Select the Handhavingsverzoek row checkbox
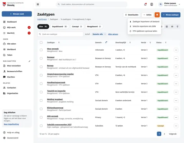 coord(41,84)
